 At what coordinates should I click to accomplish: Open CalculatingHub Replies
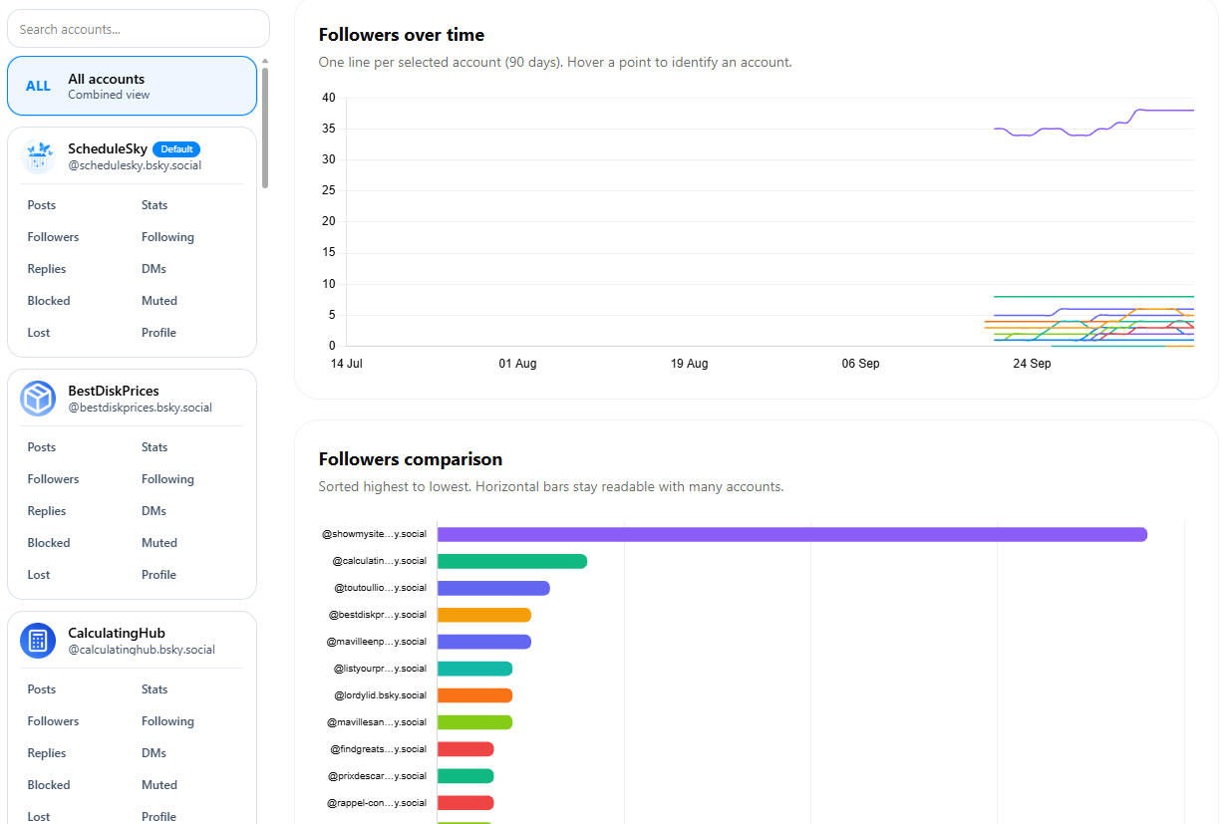point(47,753)
